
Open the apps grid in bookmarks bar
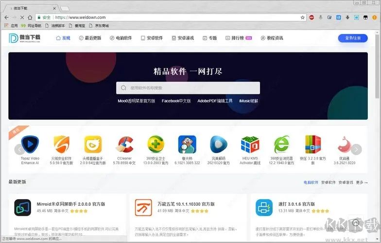tap(6, 25)
